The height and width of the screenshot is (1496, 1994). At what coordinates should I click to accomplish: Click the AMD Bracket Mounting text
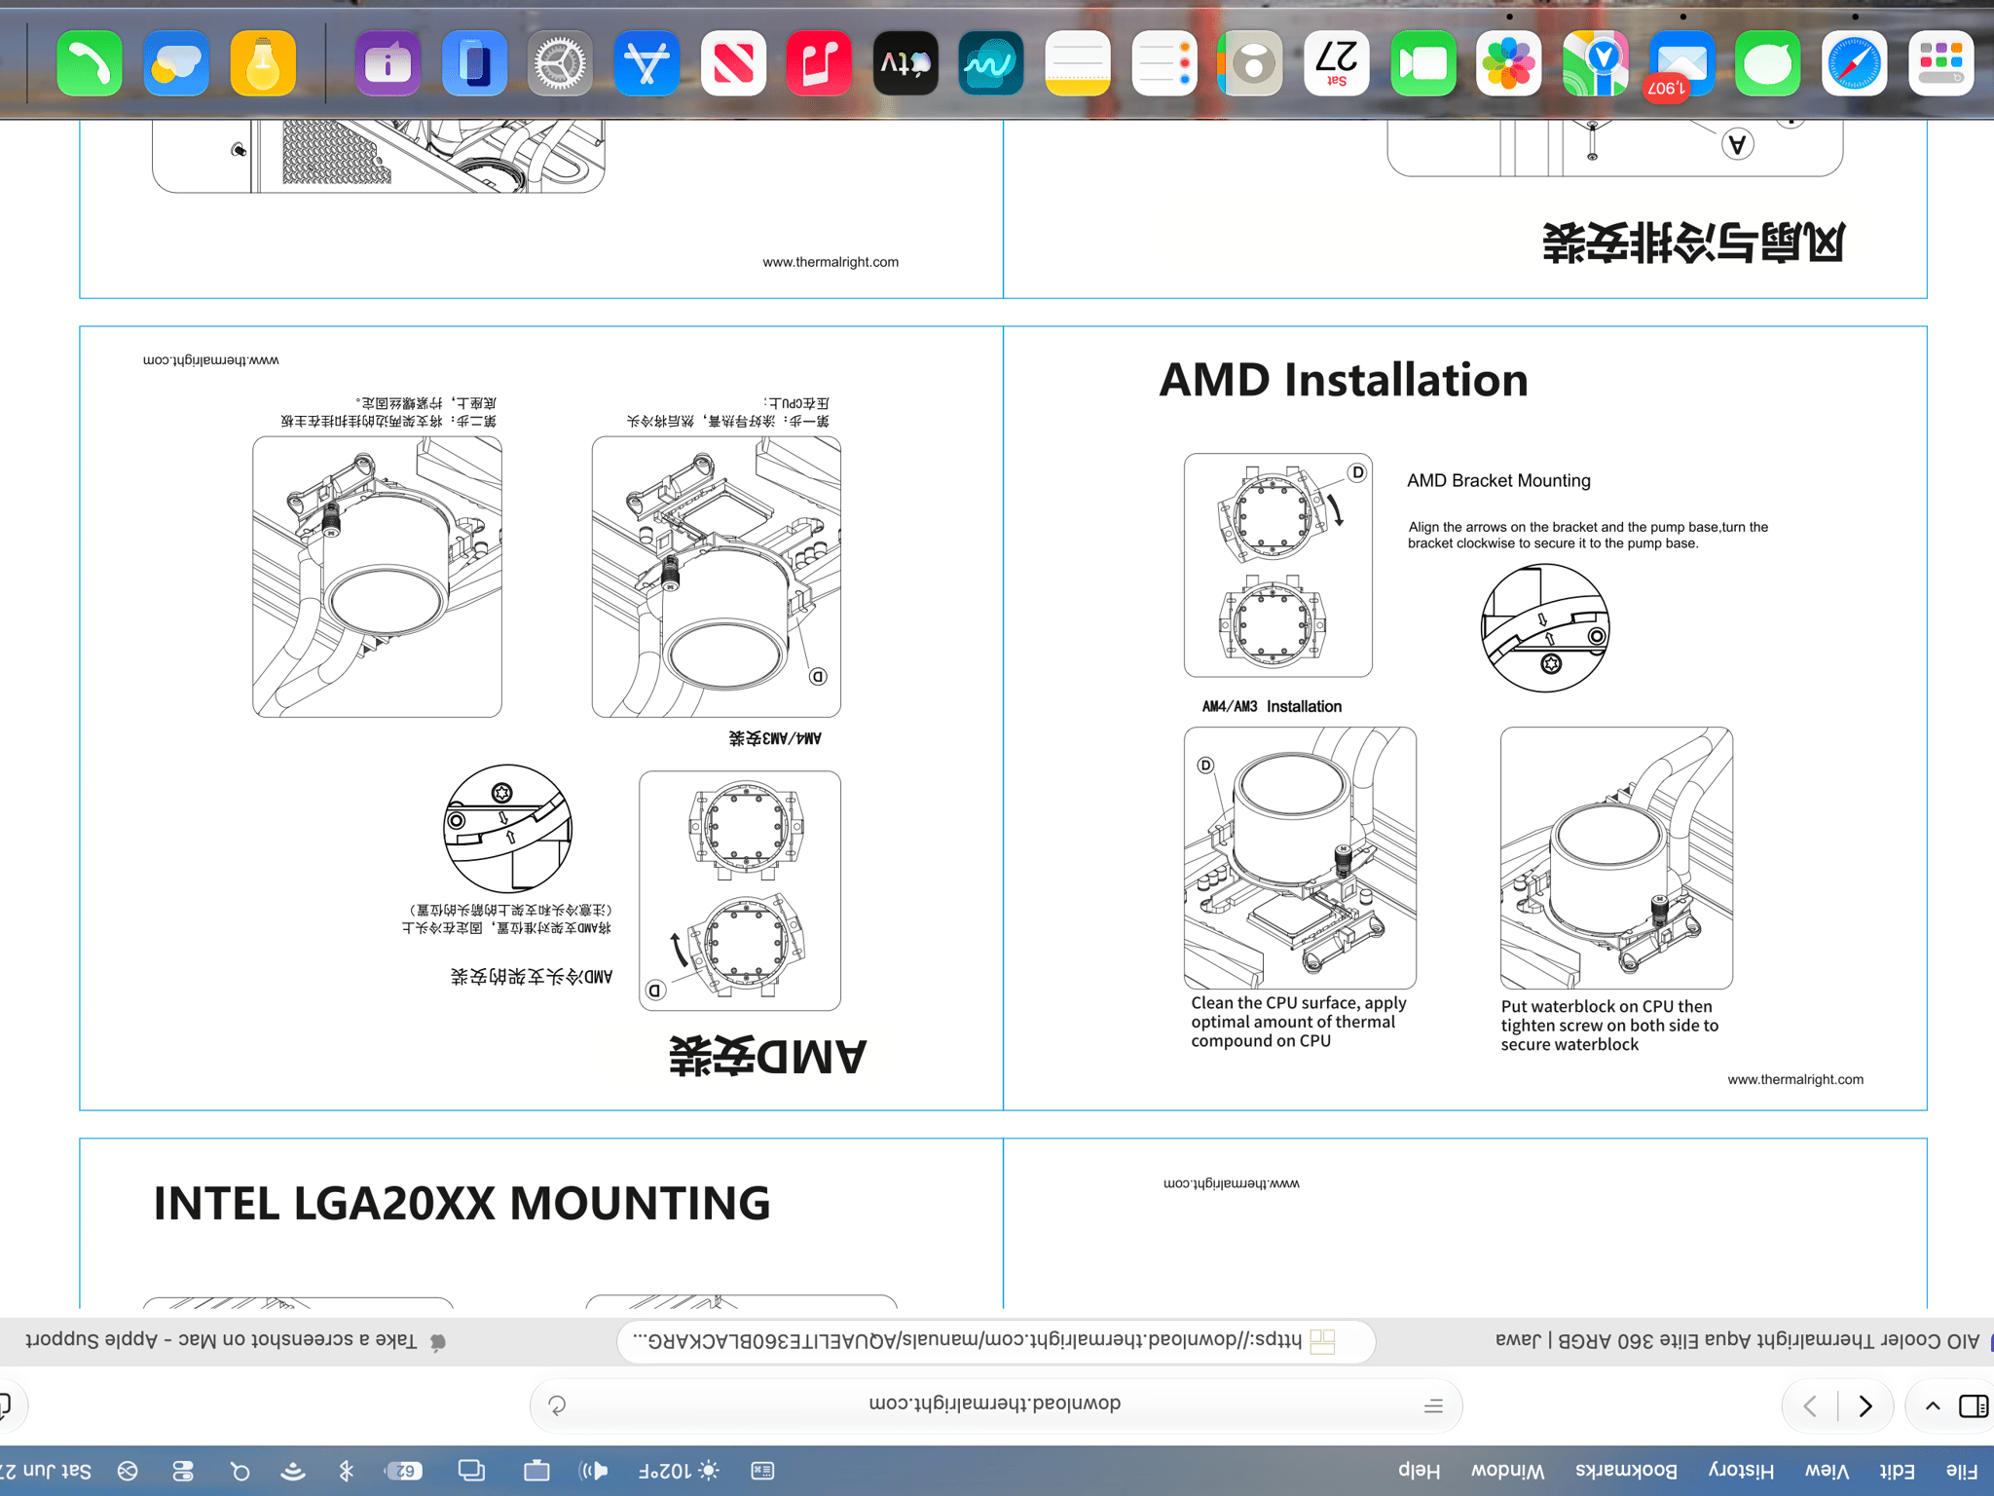(1498, 480)
